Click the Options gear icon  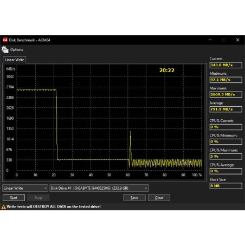click(x=5, y=50)
